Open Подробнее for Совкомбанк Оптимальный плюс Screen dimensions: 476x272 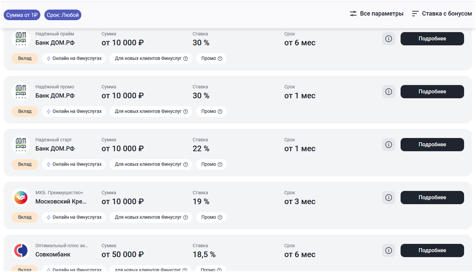(432, 251)
